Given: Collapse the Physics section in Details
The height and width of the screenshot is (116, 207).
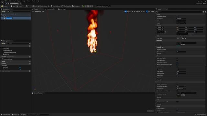Looking at the screenshot, I should [156, 56].
